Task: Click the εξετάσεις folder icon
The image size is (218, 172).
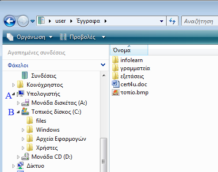Action: click(x=115, y=76)
